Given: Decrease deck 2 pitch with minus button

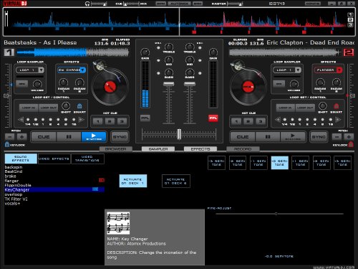Looking at the screenshot, I should coord(337,137).
